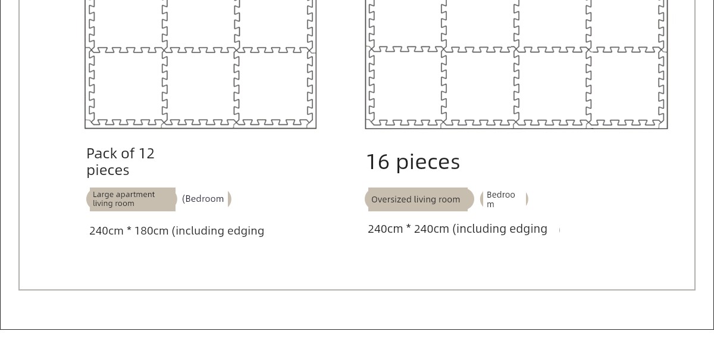The width and height of the screenshot is (714, 356).
Task: Click bottom-right tile of the 12-piece mat diagram
Action: pos(273,85)
